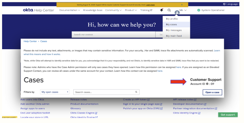The height and width of the screenshot is (123, 244).
Task: Open the Product documentation link
Action: pyautogui.click(x=84, y=104)
